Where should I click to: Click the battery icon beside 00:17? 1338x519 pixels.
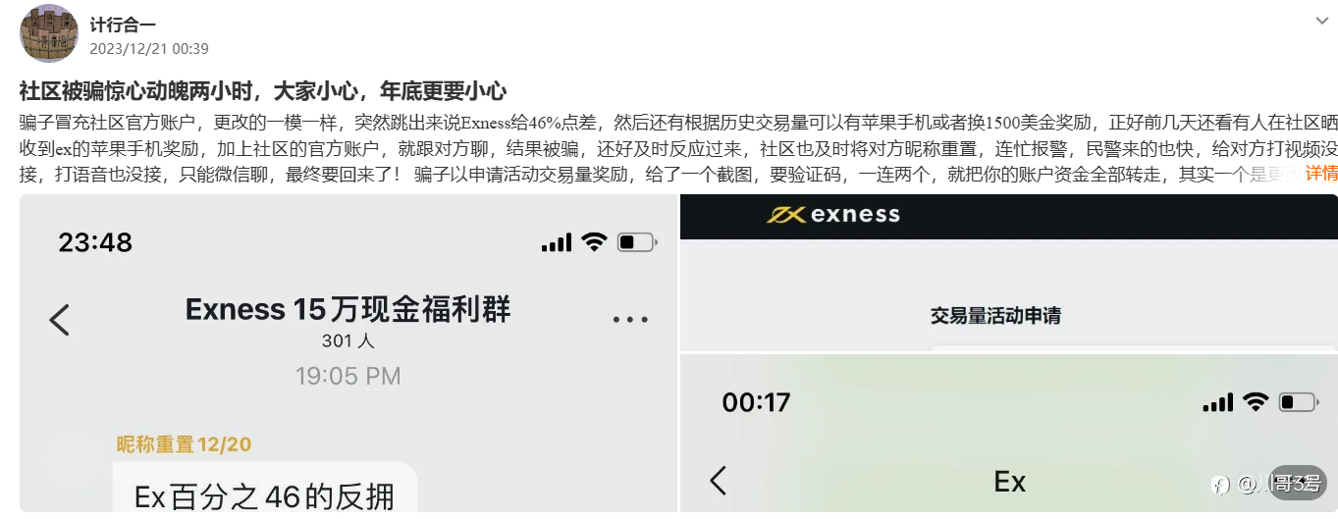click(1298, 402)
